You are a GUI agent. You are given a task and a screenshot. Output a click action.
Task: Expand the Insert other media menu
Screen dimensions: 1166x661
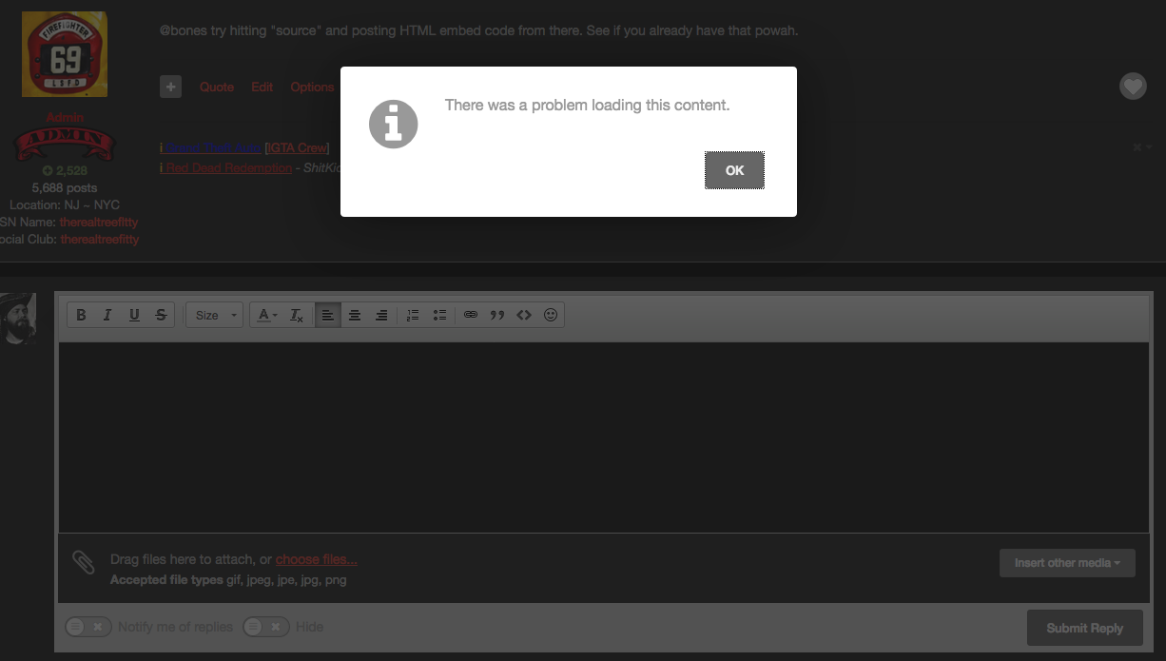pyautogui.click(x=1066, y=563)
